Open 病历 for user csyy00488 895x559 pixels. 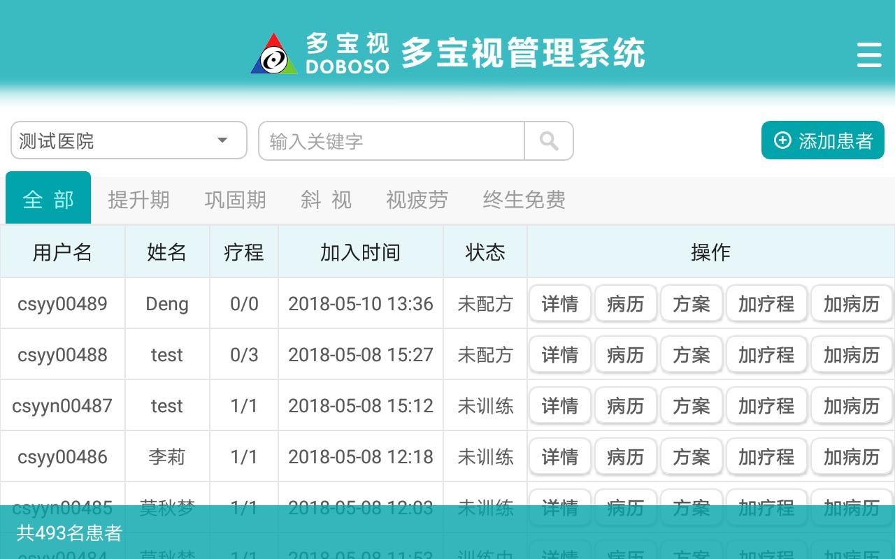pyautogui.click(x=625, y=355)
